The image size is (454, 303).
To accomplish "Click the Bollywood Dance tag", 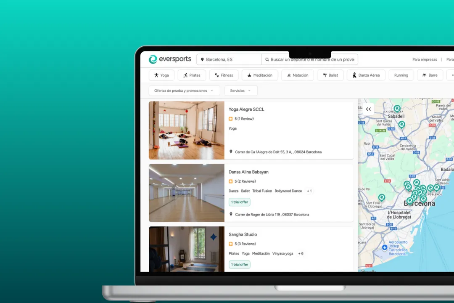I will [288, 191].
